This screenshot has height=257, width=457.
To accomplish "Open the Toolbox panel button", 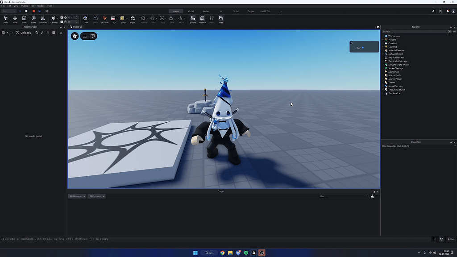I will 212,19.
